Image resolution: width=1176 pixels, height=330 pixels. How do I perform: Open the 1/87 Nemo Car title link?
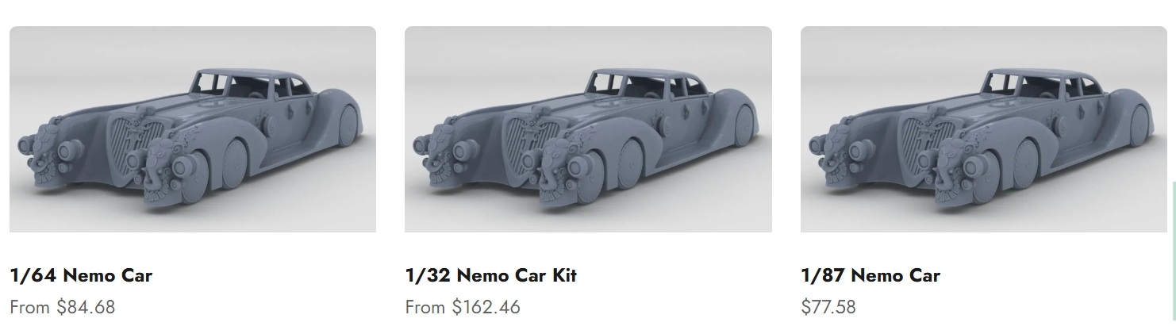pyautogui.click(x=870, y=275)
